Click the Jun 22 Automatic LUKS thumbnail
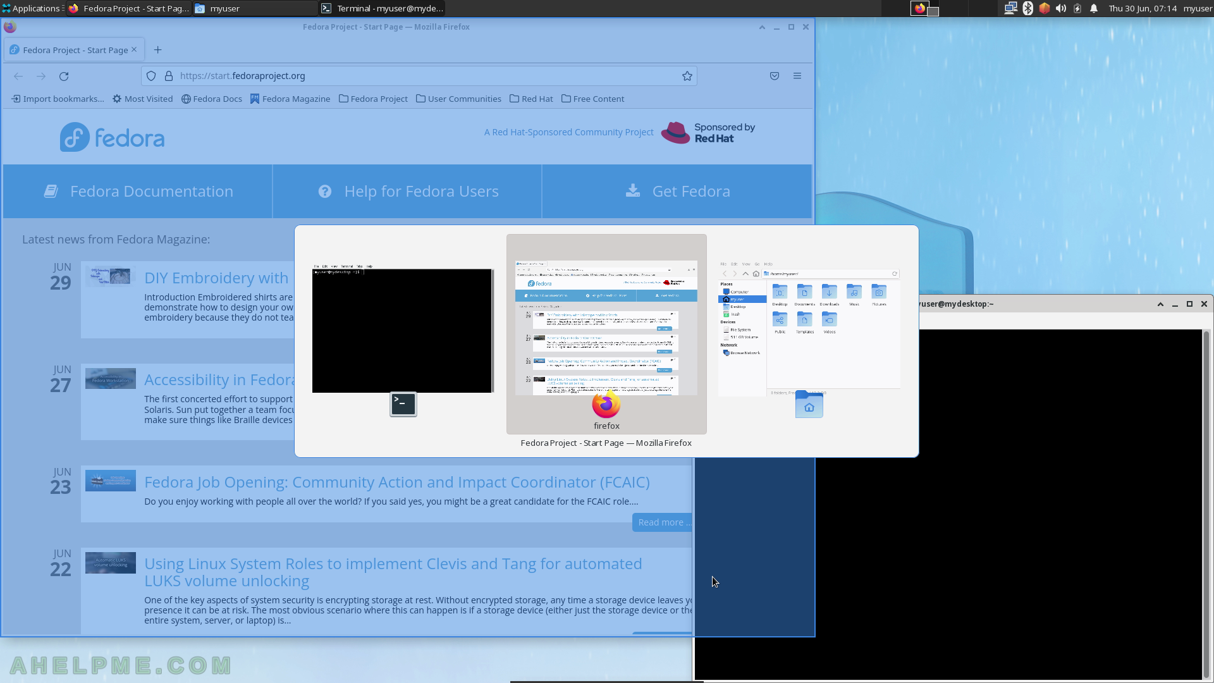 coord(111,563)
